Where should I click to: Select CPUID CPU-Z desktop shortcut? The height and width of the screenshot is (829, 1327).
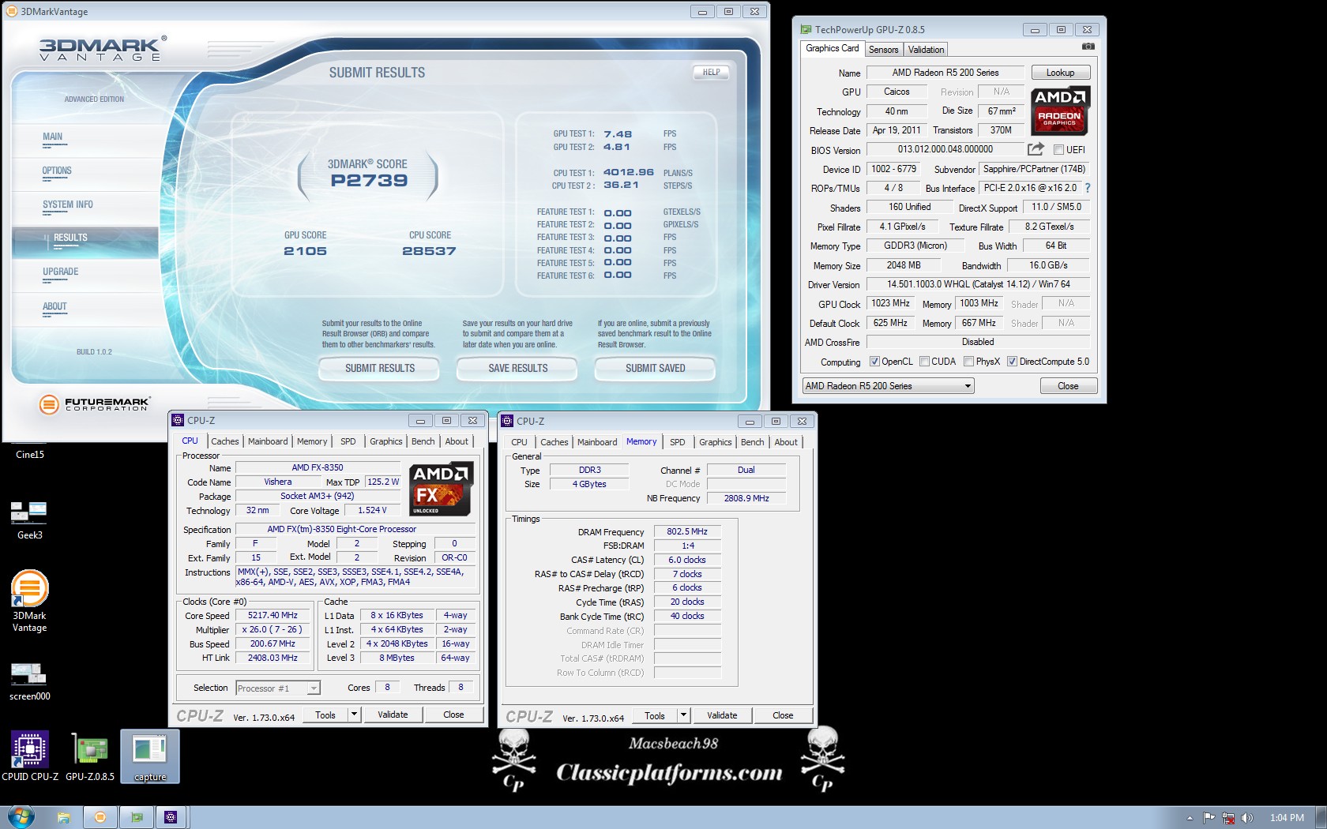coord(30,756)
